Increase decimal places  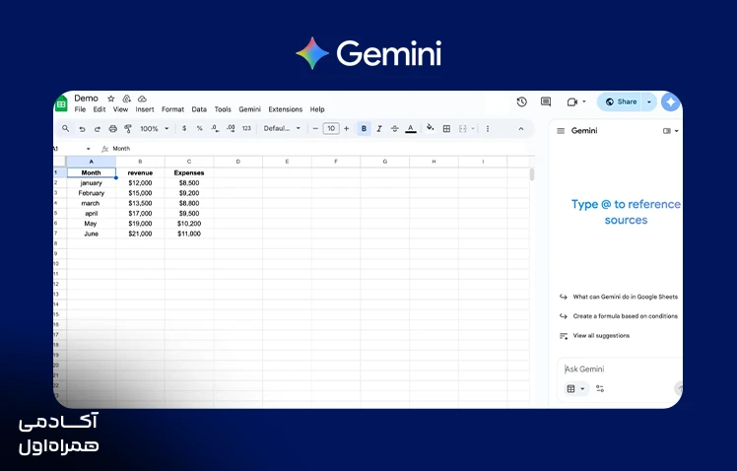[x=231, y=128]
